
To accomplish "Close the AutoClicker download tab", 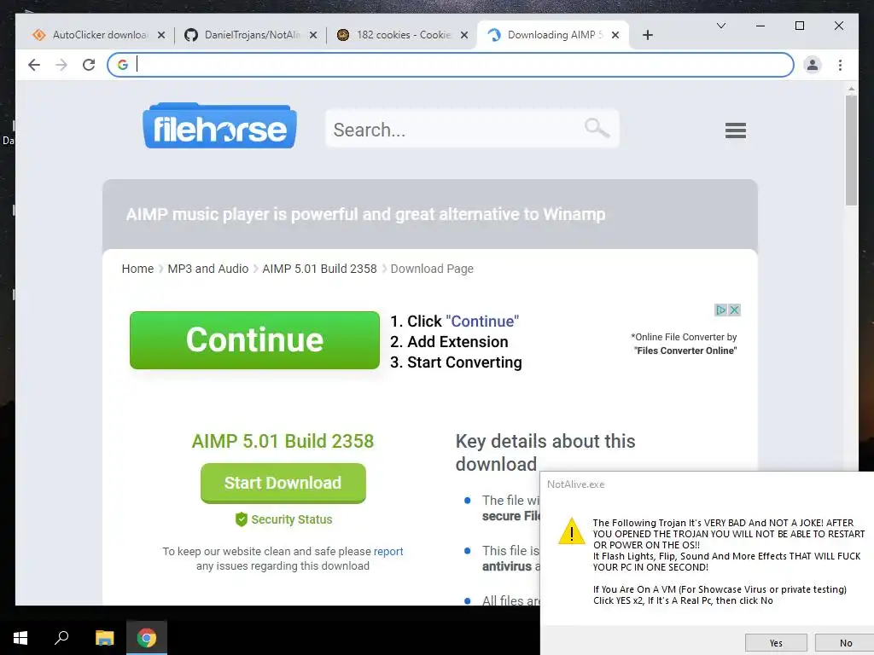I will [x=161, y=35].
